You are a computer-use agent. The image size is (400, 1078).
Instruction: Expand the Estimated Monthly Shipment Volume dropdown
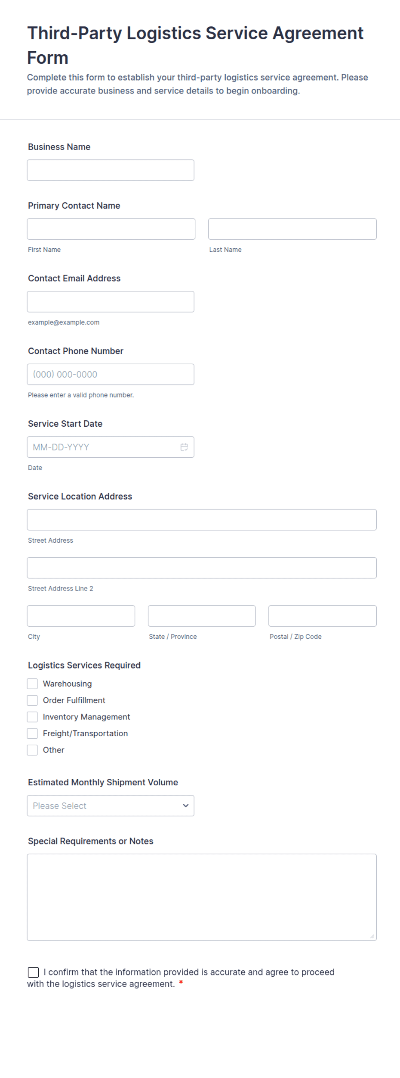[x=111, y=806]
